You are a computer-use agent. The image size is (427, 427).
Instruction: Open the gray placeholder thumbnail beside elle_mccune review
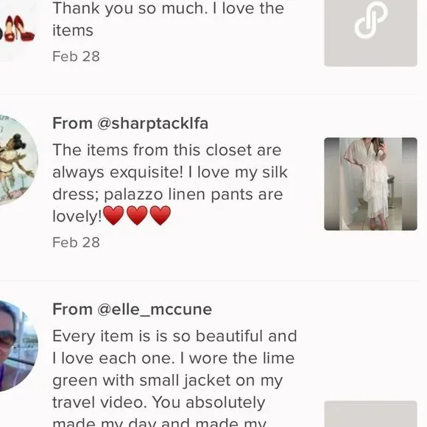pyautogui.click(x=370, y=414)
